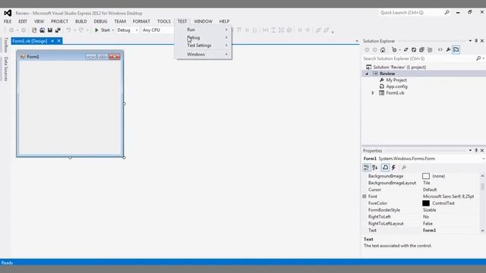
Task: Click the RightToLeftLayout value False
Action: [x=428, y=224]
